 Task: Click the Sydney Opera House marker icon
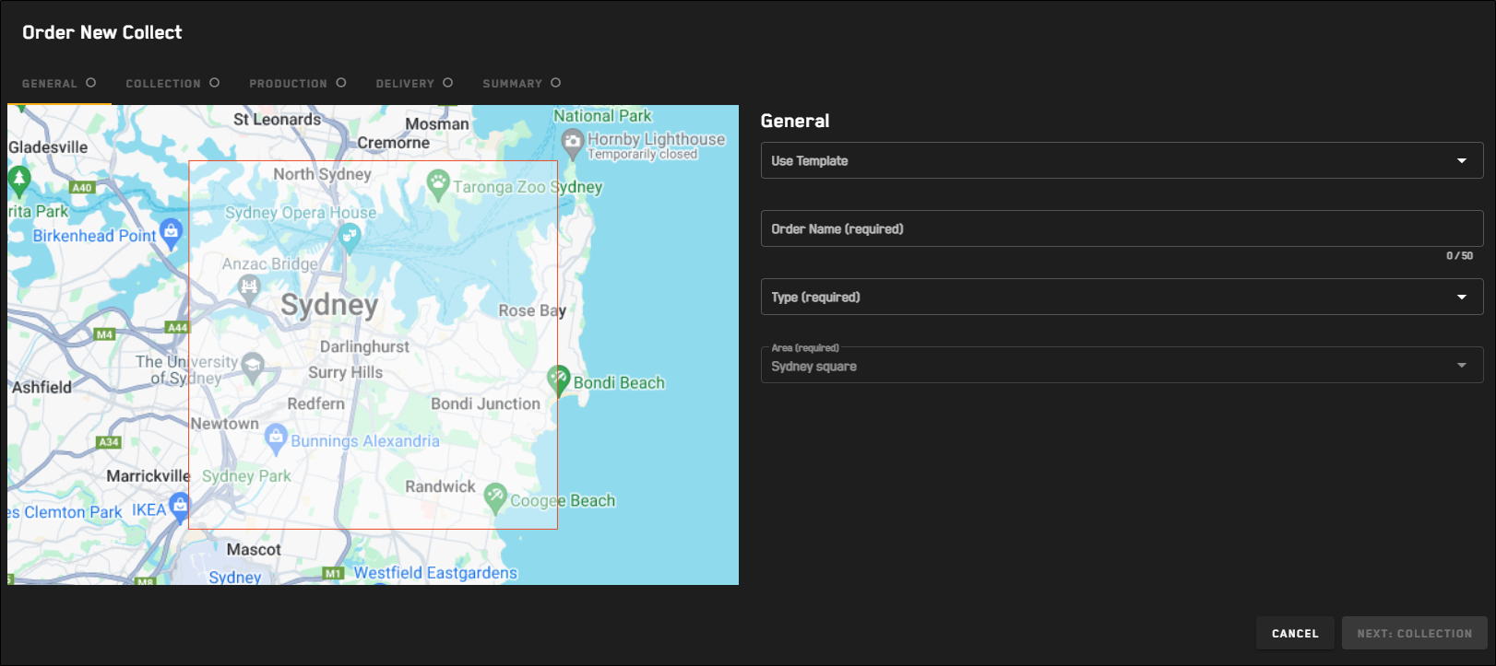pyautogui.click(x=350, y=236)
